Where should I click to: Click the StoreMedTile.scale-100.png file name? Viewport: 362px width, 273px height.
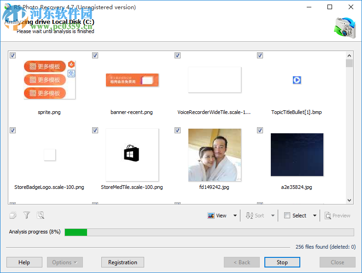coord(132,187)
